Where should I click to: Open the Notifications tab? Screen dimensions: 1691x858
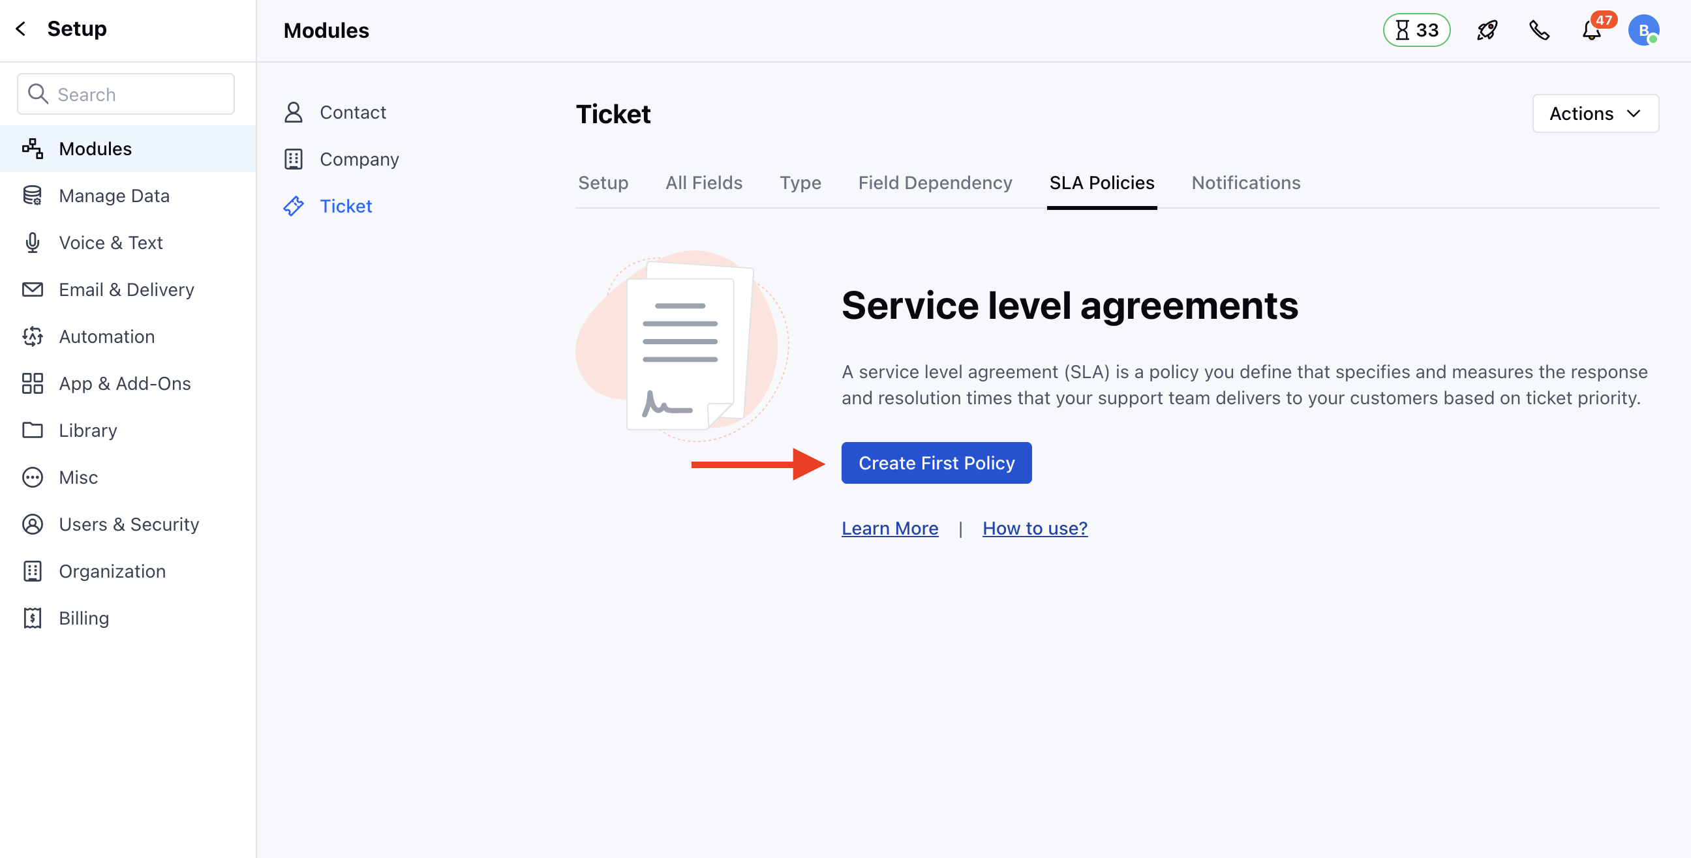[1245, 183]
